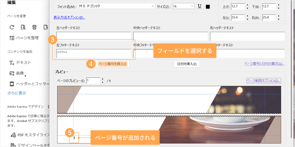Click the 中央ヘッダーテキスト field
Image resolution: width=295 pixels, height=147 pixels.
(x=170, y=36)
